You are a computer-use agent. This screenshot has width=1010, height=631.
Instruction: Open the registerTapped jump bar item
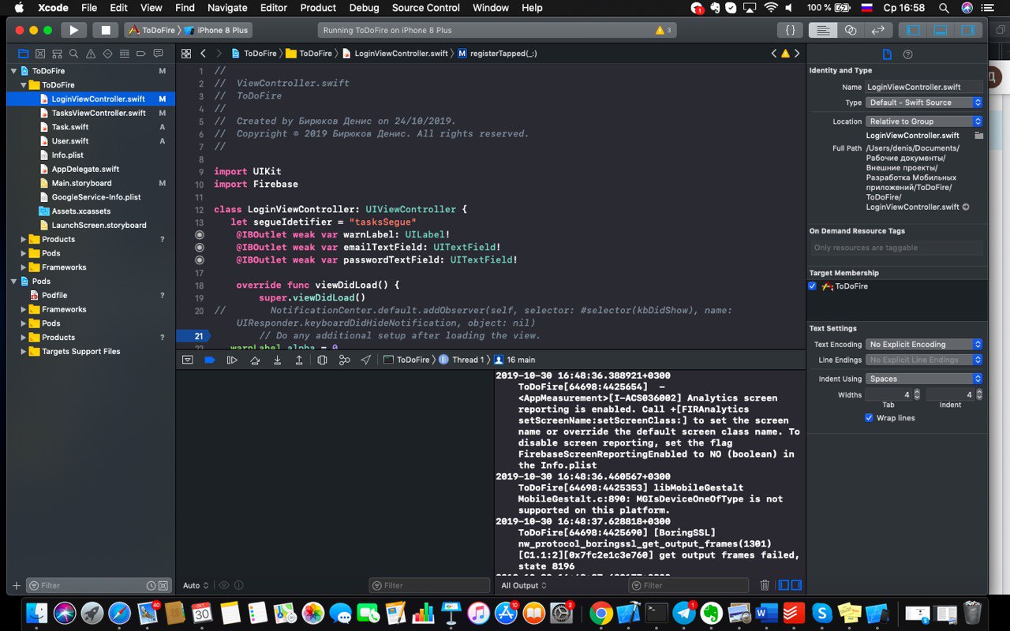click(x=497, y=54)
